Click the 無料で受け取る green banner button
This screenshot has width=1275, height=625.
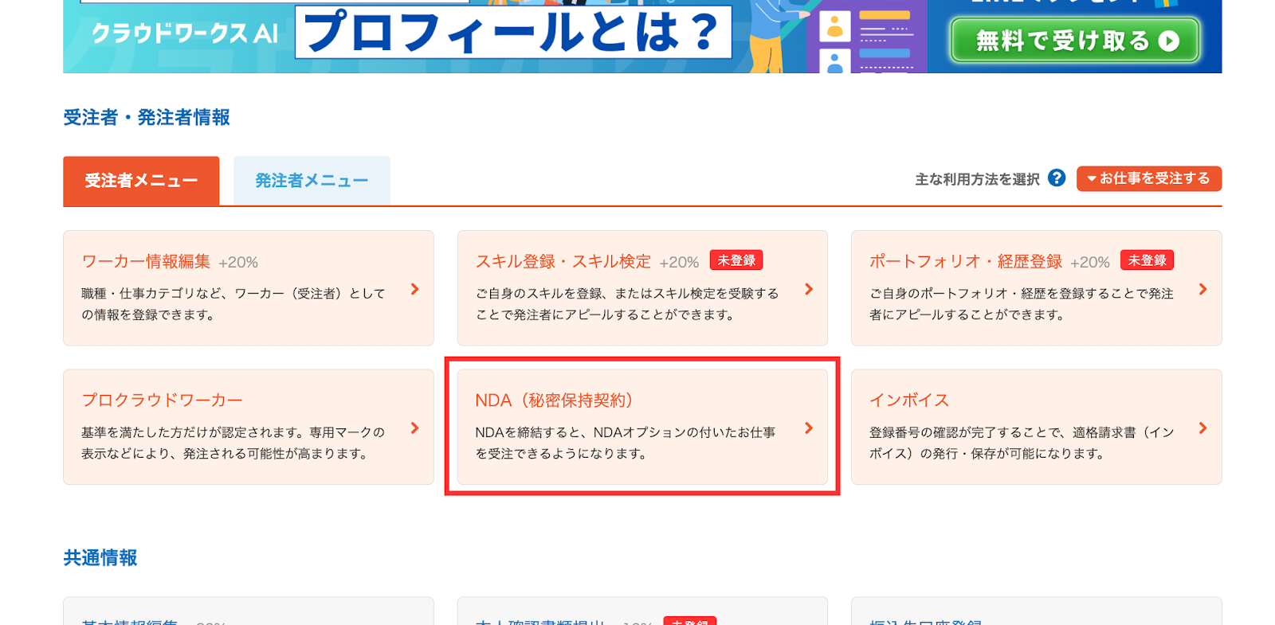tap(1075, 40)
